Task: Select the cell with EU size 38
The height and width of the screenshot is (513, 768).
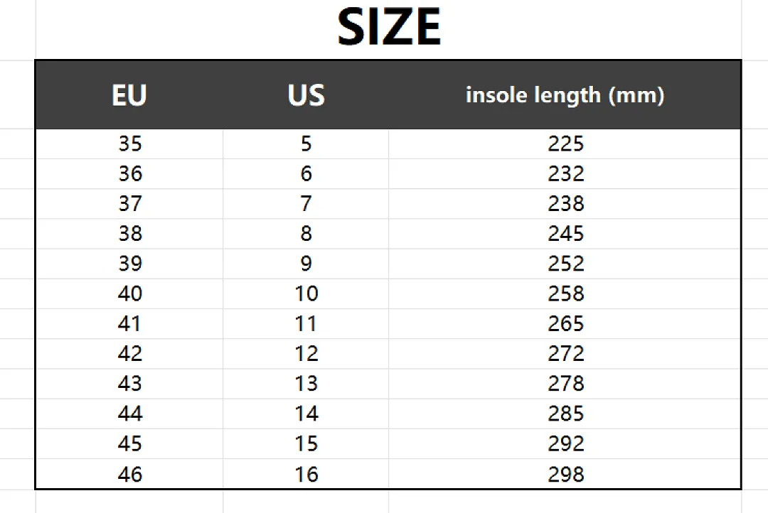Action: pos(130,234)
